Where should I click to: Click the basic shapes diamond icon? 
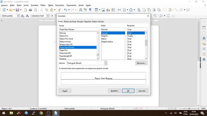point(181,10)
